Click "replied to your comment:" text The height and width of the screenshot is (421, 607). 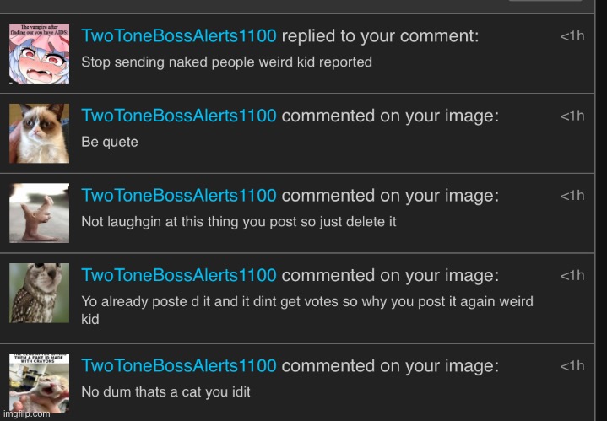click(x=380, y=36)
